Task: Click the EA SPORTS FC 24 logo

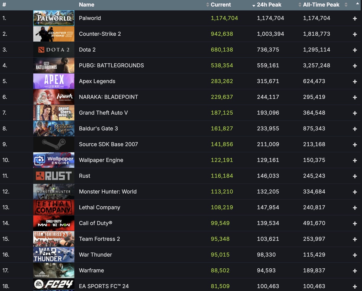Action: (54, 285)
